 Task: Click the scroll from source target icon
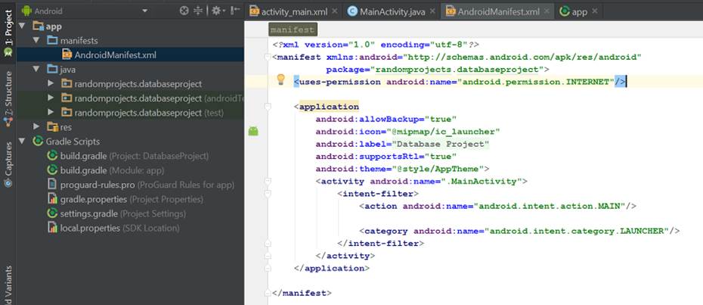click(184, 11)
